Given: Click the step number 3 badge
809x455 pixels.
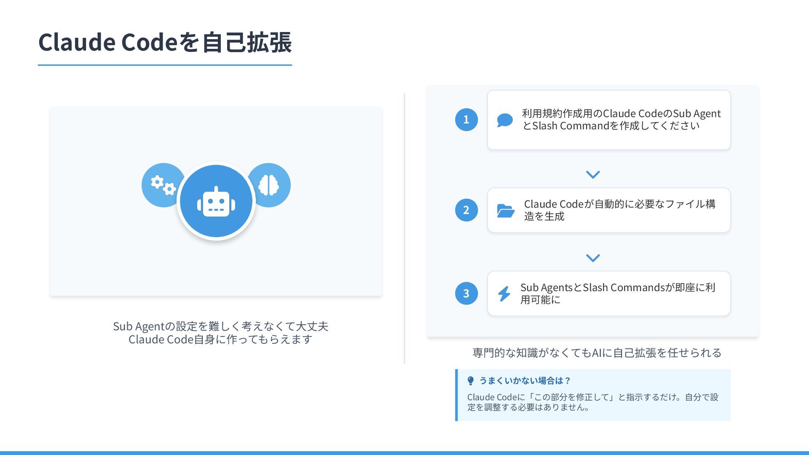Looking at the screenshot, I should pos(466,294).
